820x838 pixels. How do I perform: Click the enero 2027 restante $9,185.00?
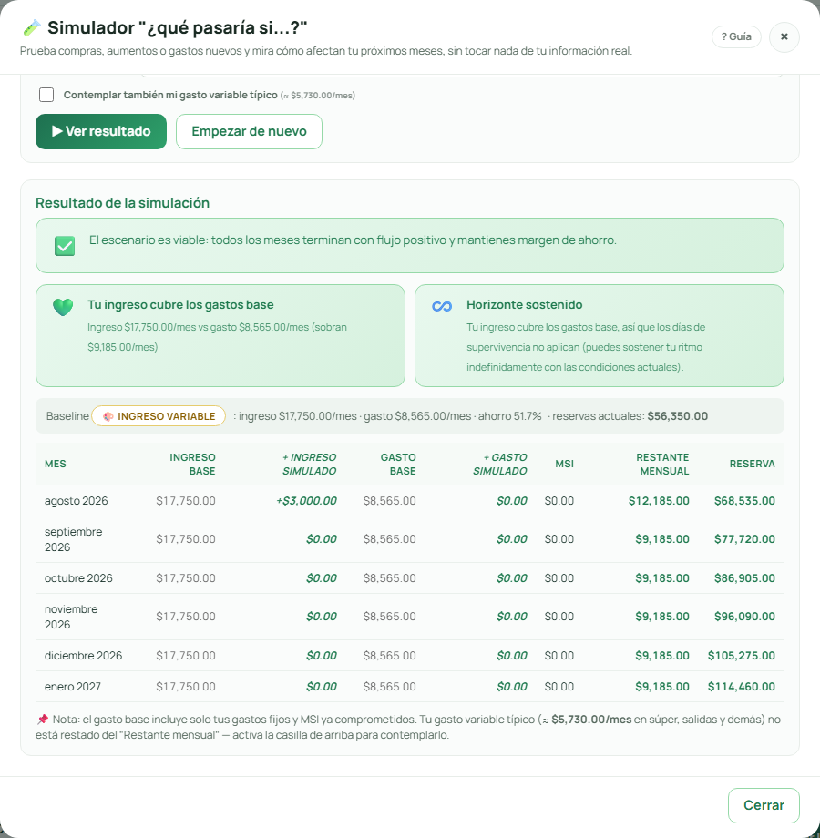pyautogui.click(x=661, y=687)
